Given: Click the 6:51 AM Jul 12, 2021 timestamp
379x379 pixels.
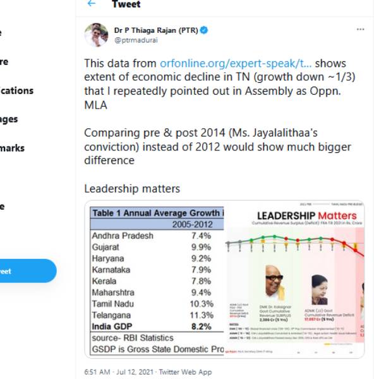Looking at the screenshot, I should [x=119, y=372].
